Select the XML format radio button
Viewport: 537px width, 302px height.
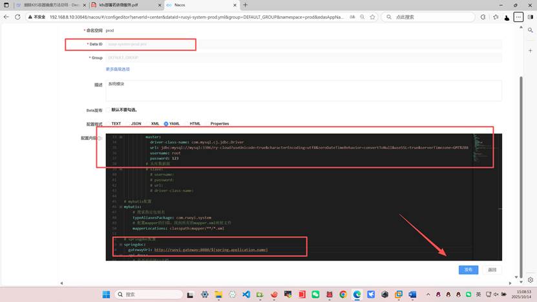click(147, 124)
